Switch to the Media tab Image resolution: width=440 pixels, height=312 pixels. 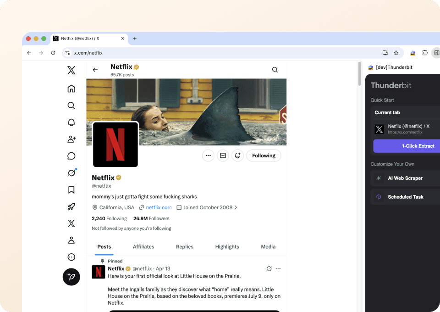tap(268, 246)
